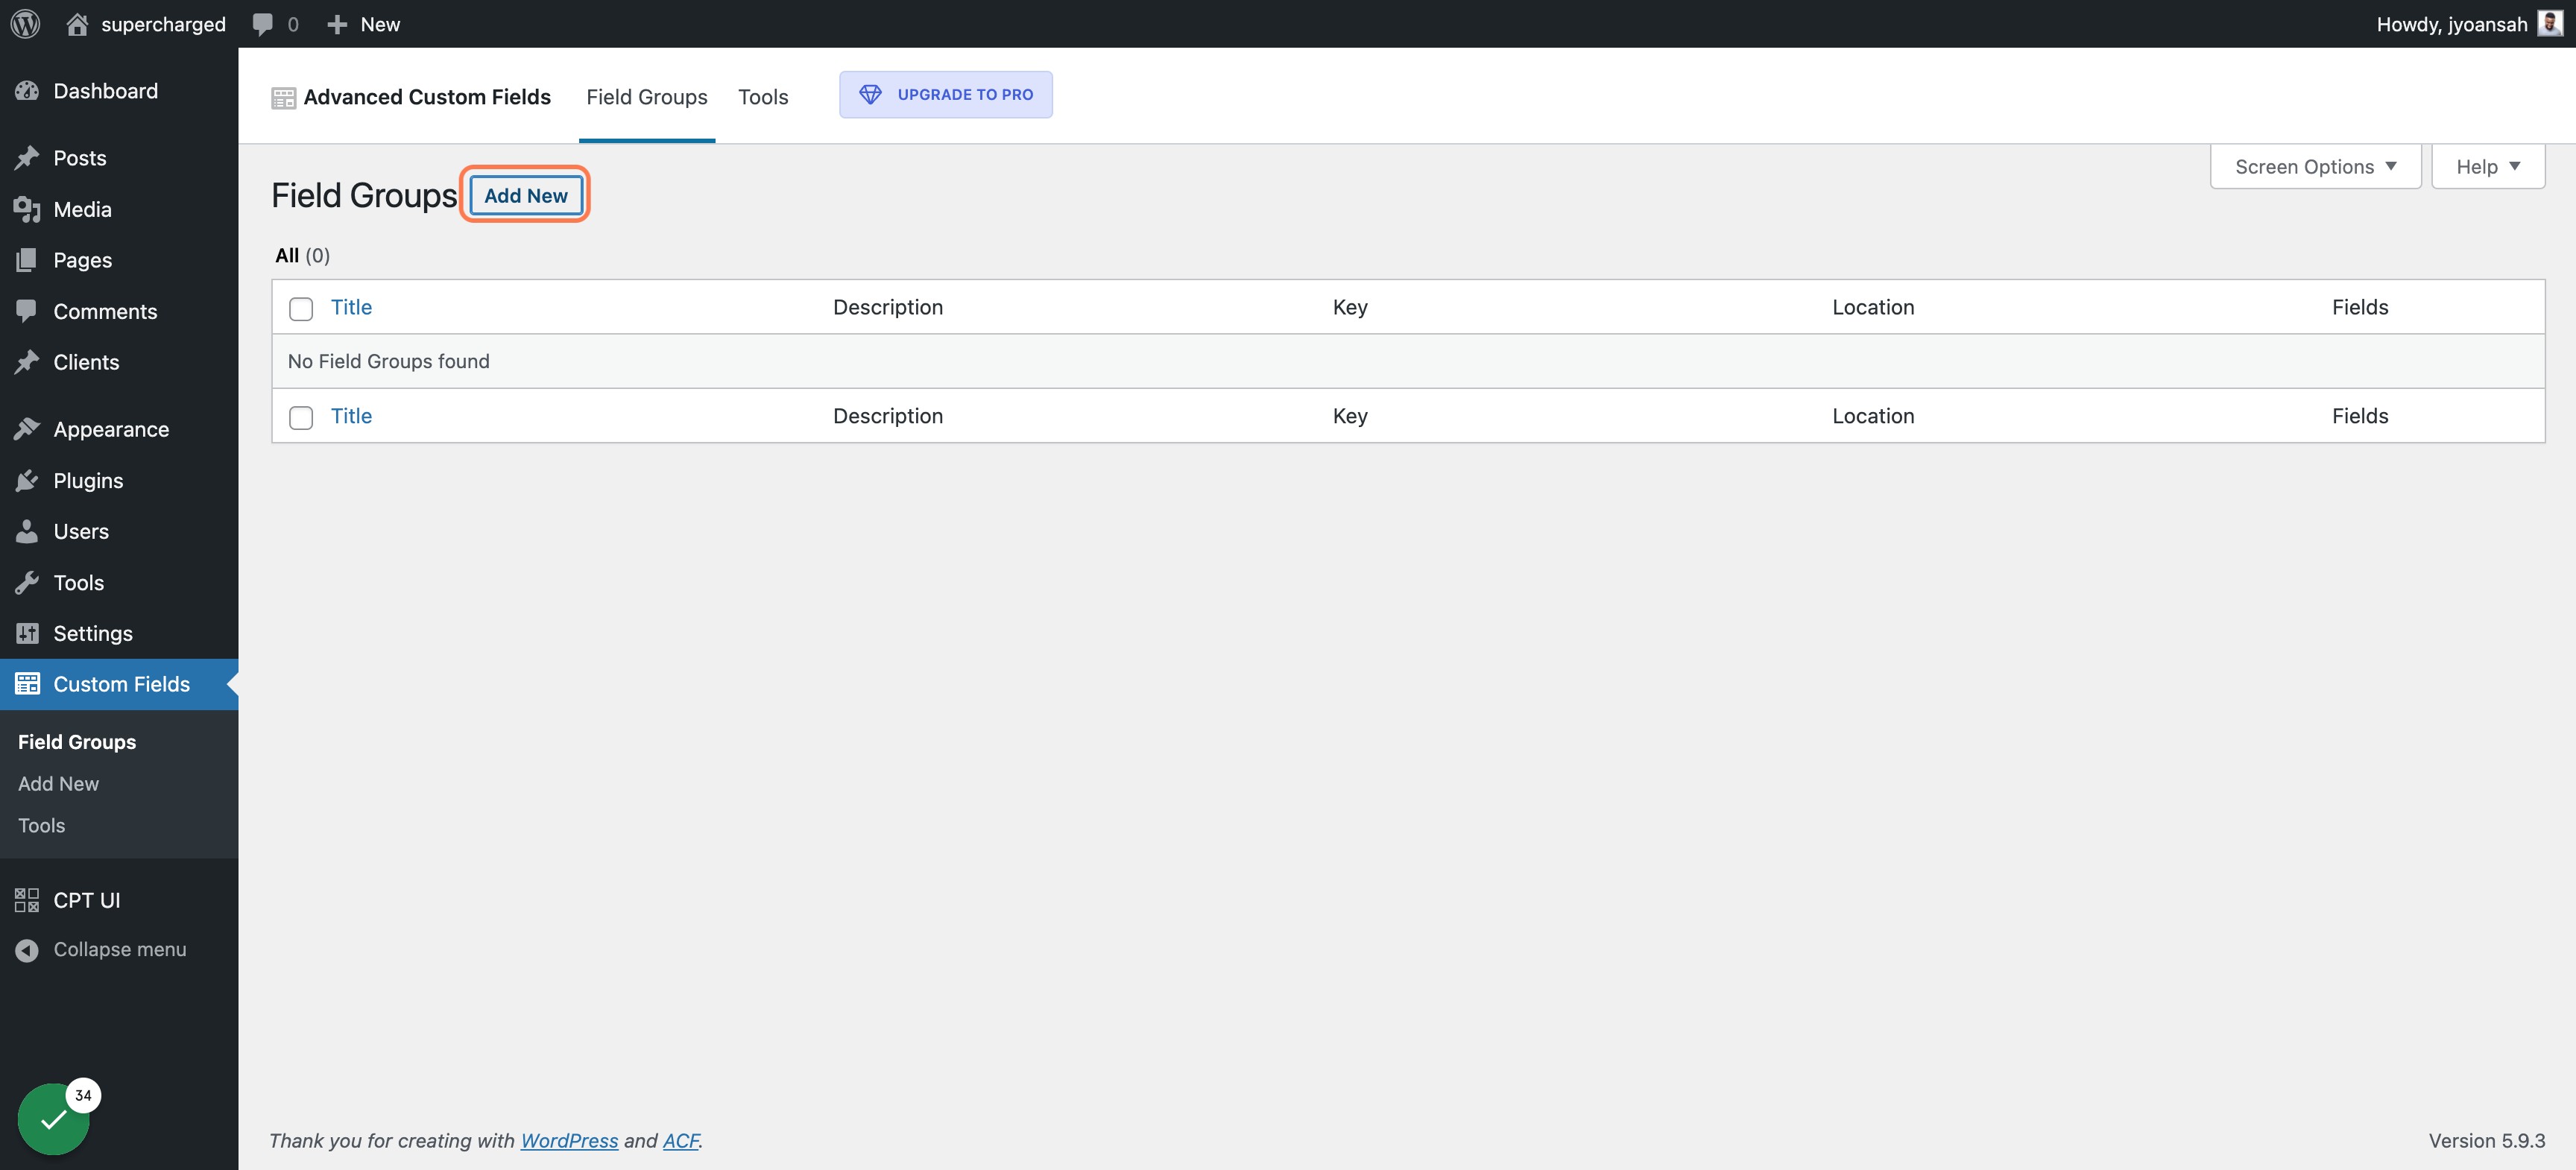Screen dimensions: 2576x1170
Task: Tick the select-all checkbox in table header
Action: 301,308
